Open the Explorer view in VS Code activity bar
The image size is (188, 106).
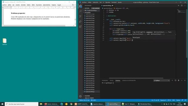[80, 6]
